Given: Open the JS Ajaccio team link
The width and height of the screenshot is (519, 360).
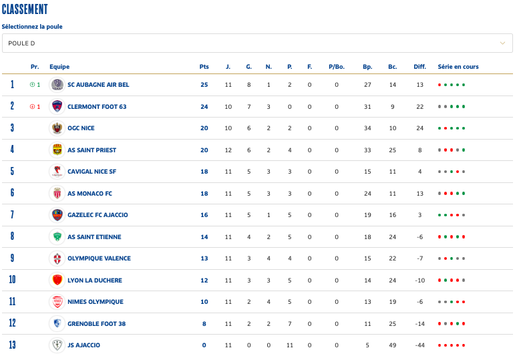Looking at the screenshot, I should (83, 345).
